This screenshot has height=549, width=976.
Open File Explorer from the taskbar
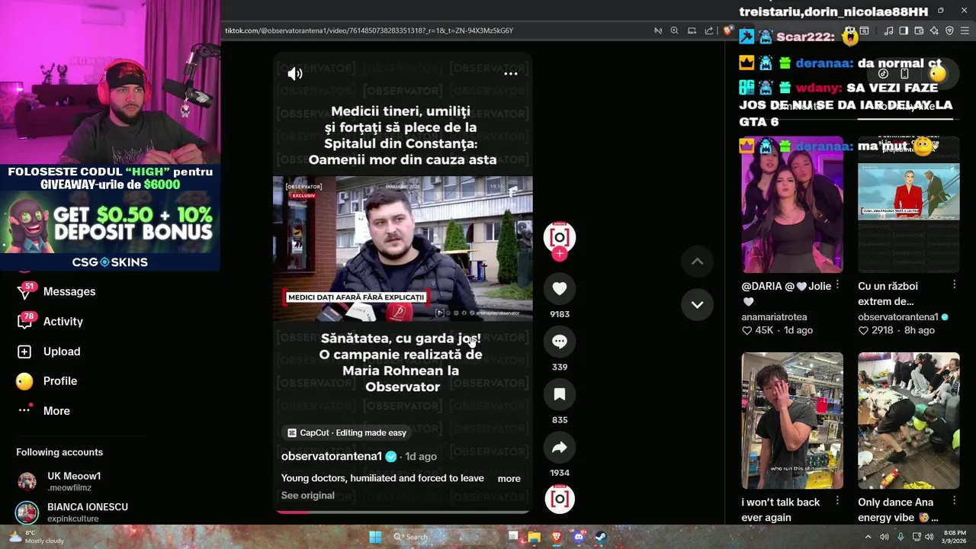point(535,537)
